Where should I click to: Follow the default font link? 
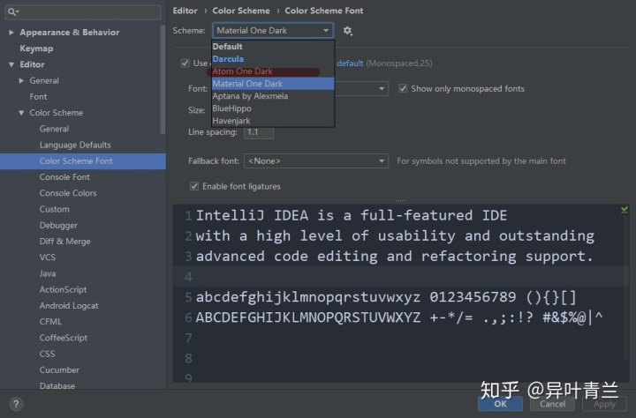coord(350,63)
